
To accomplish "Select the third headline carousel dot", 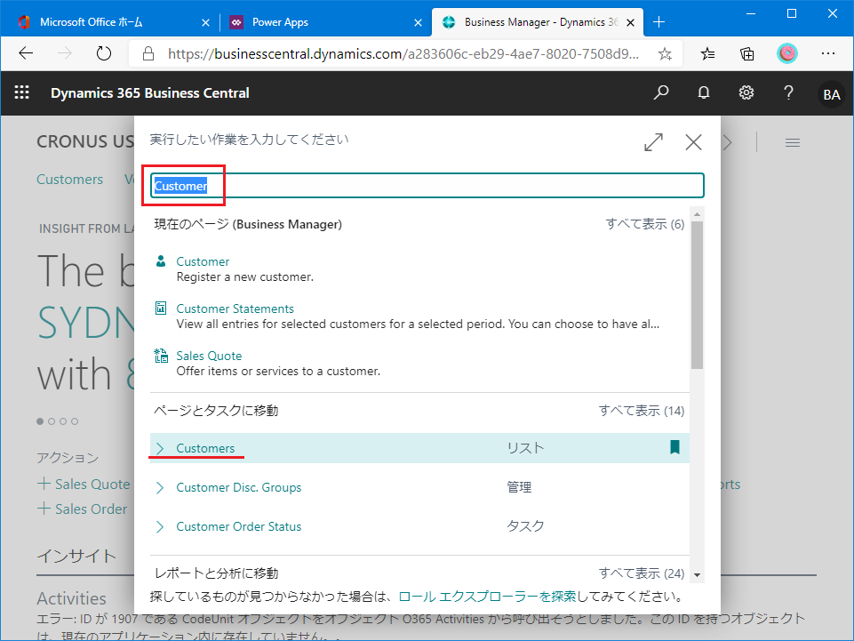I will tap(63, 421).
